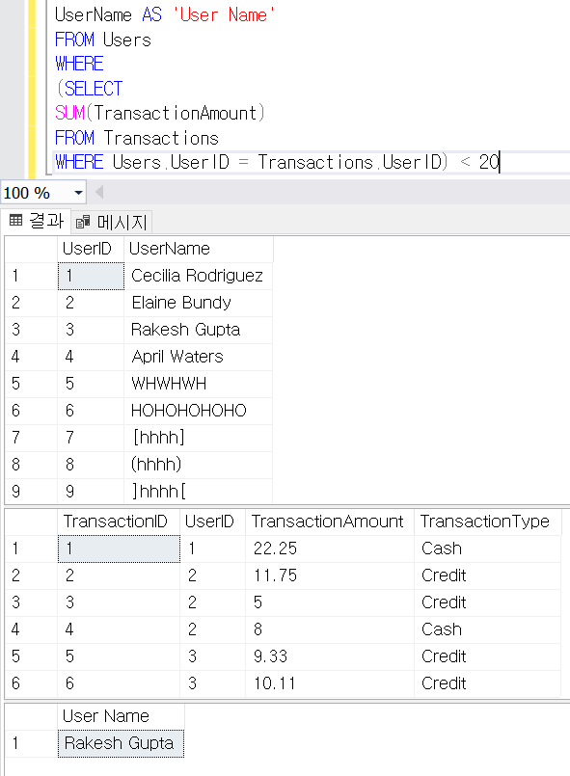Click the 'User Name' alias string in editor
Image resolution: width=570 pixels, height=776 pixels.
tap(223, 14)
